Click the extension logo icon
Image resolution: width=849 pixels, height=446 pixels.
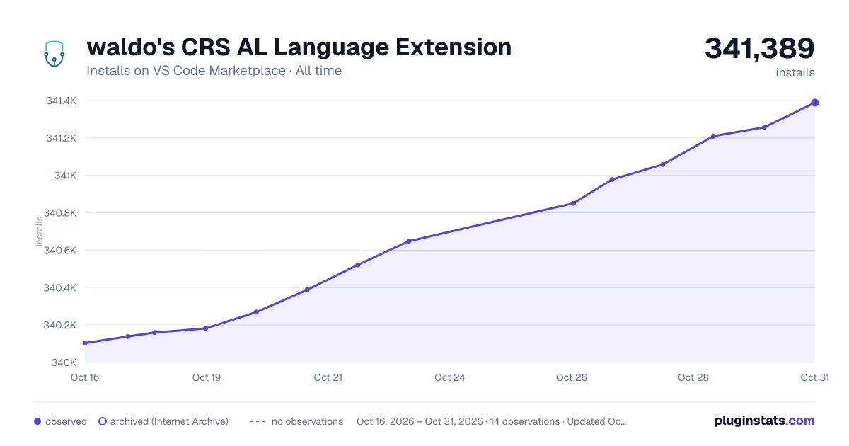54,55
